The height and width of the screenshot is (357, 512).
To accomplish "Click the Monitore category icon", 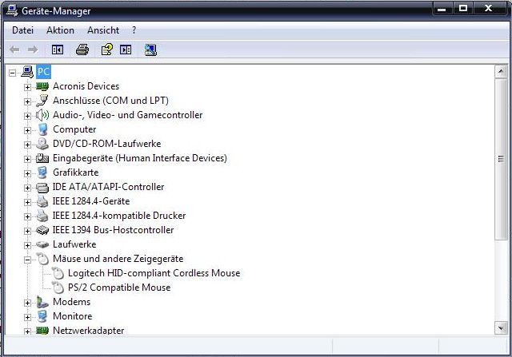I will point(42,316).
